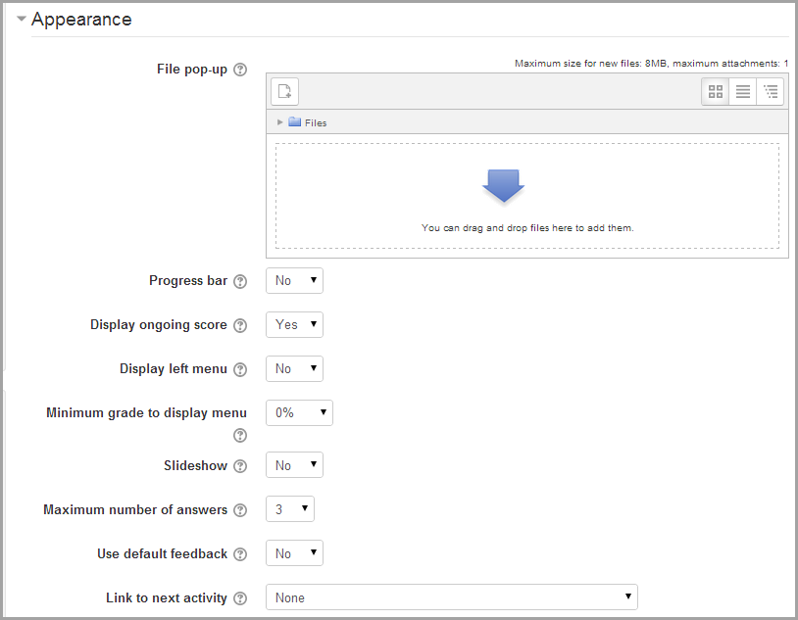Switch file picker to tree view

click(770, 91)
